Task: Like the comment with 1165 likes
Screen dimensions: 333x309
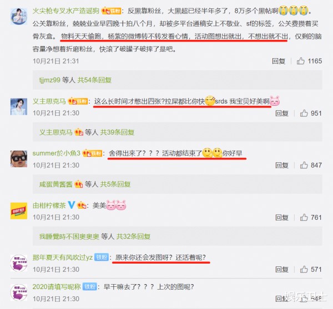Action: (300, 61)
